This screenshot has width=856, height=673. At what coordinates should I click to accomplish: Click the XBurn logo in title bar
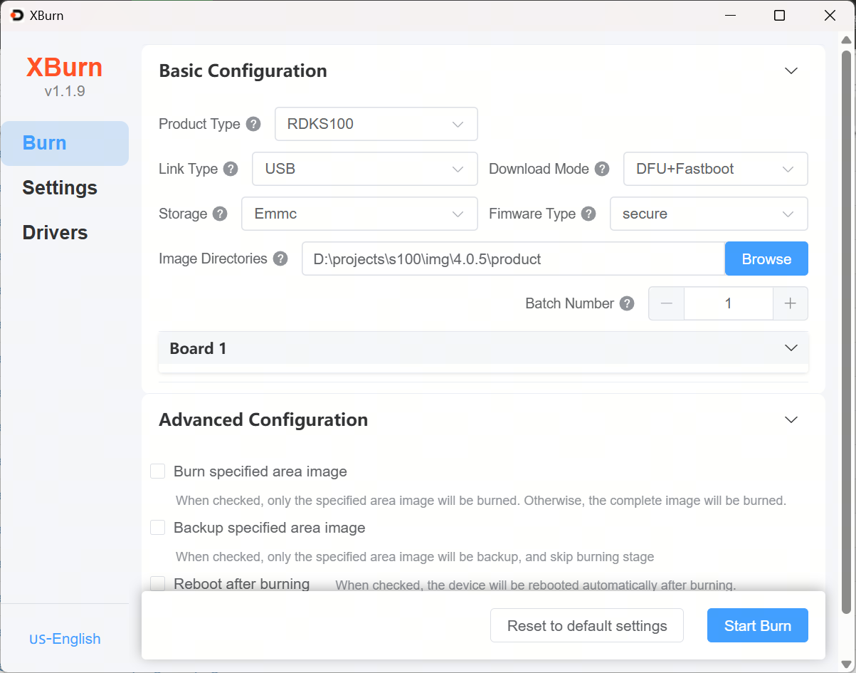coord(17,15)
